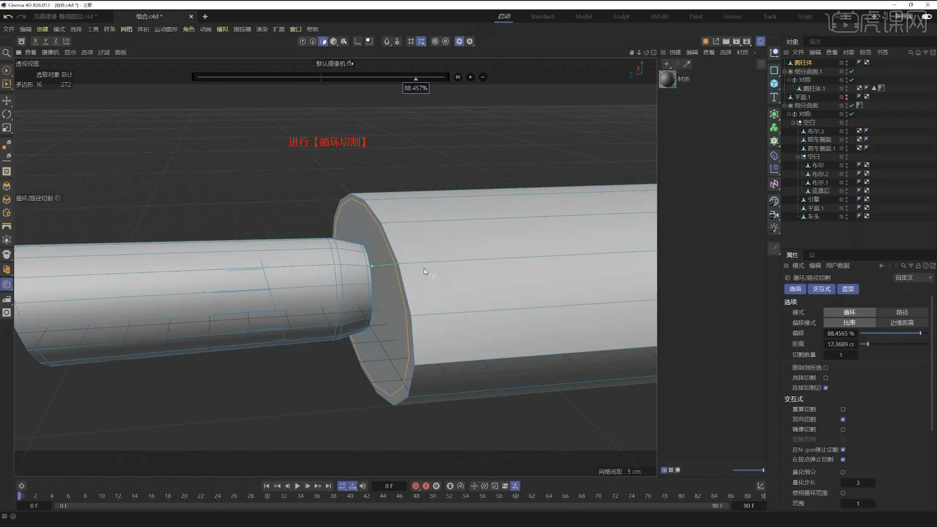937x527 pixels.
Task: Click the 交互式 tab button in attributes
Action: point(821,289)
